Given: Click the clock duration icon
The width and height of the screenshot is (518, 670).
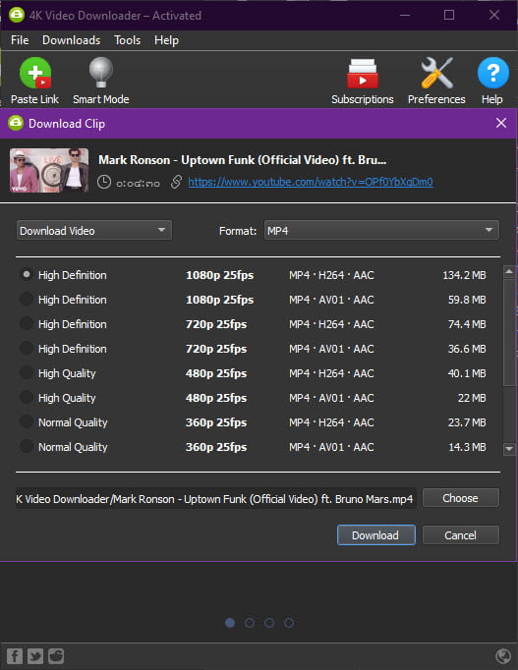Looking at the screenshot, I should click(x=103, y=182).
